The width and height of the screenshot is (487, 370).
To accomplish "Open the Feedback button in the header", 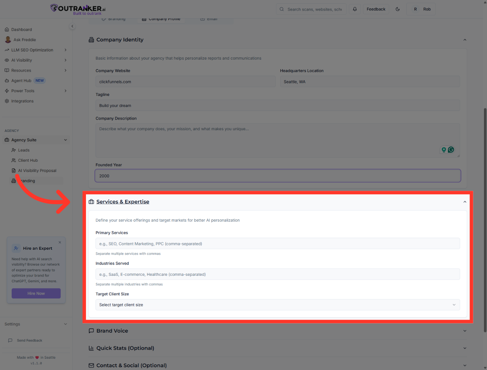I will click(x=376, y=9).
